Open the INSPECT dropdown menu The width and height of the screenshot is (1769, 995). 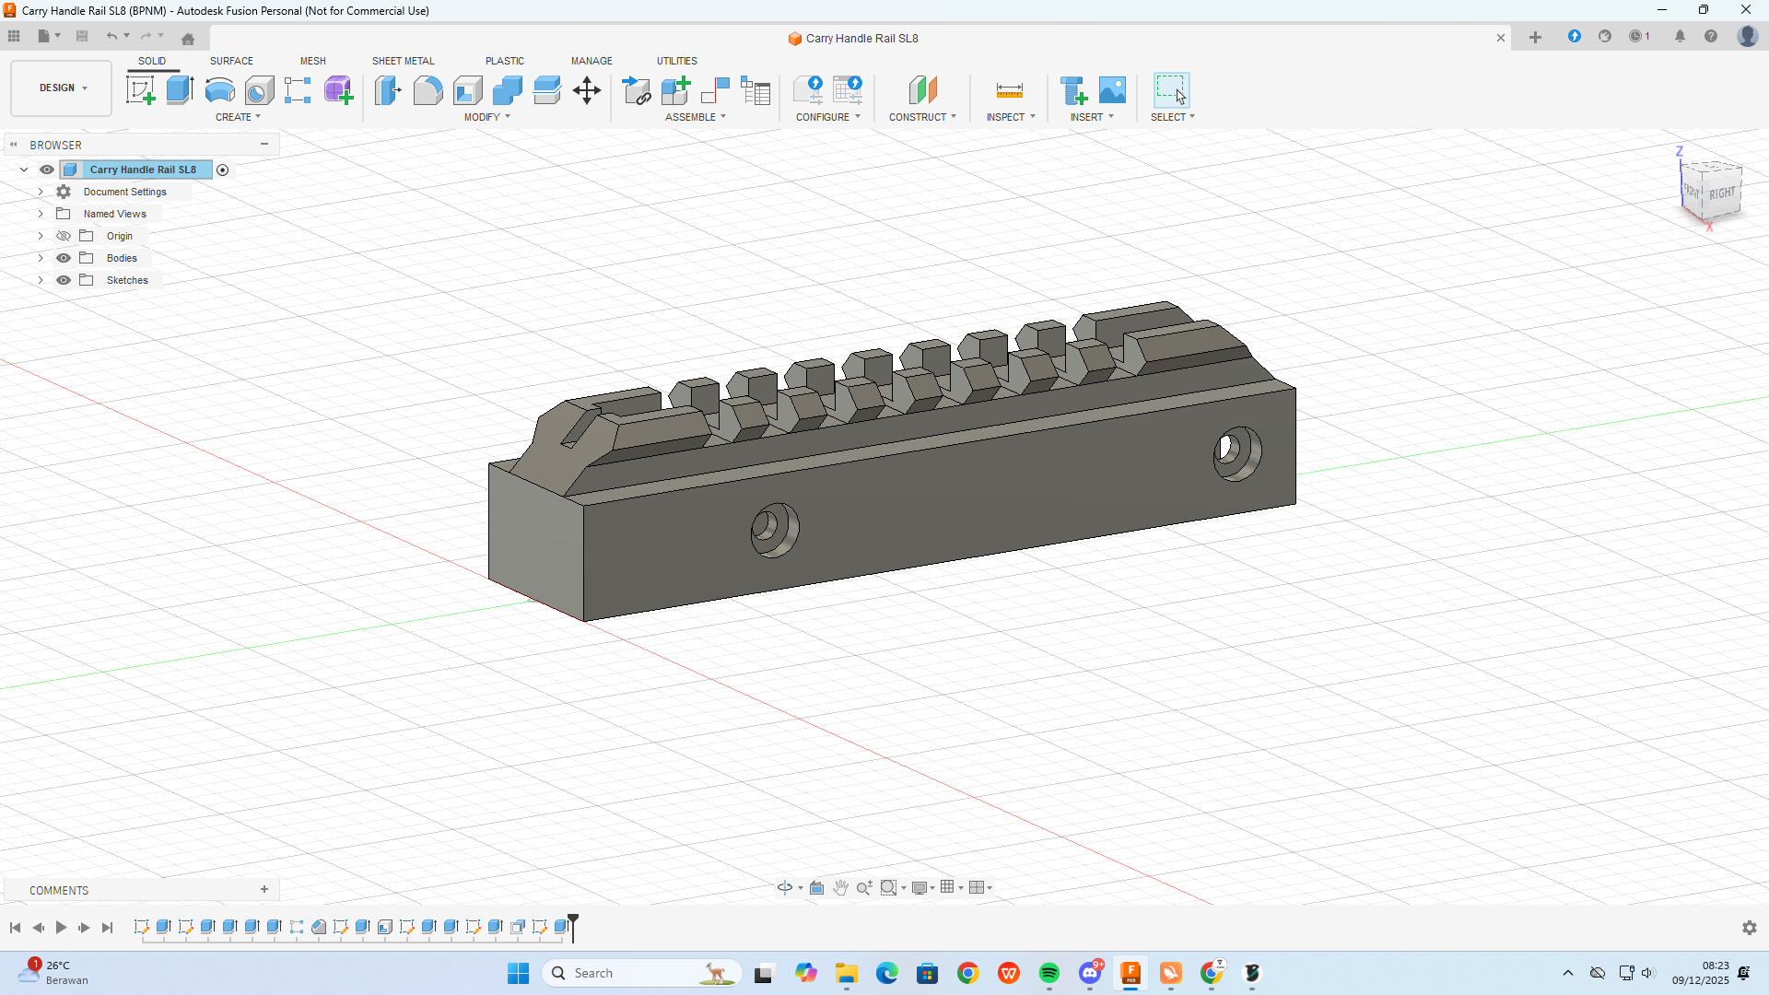[x=1011, y=117]
